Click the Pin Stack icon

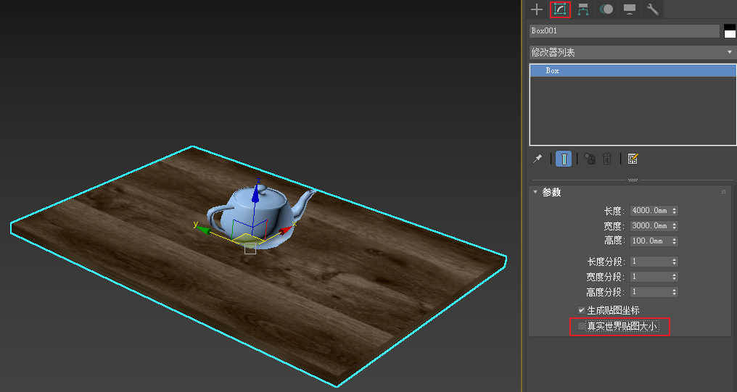point(538,159)
